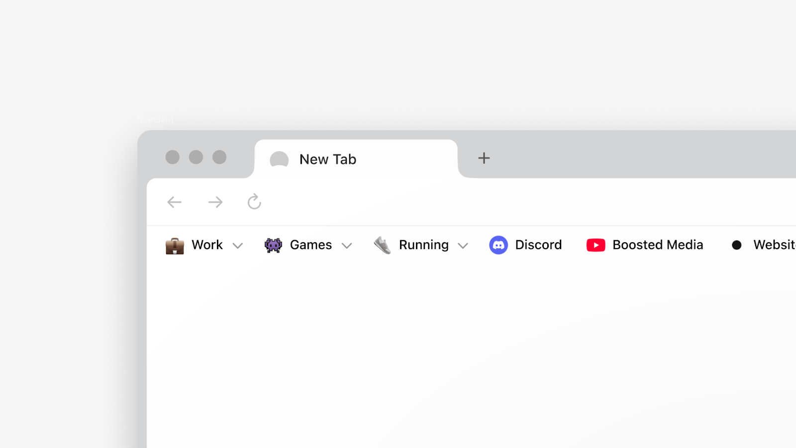Click the YouTube icon beside Boosted Media
Image resolution: width=796 pixels, height=448 pixels.
[596, 245]
